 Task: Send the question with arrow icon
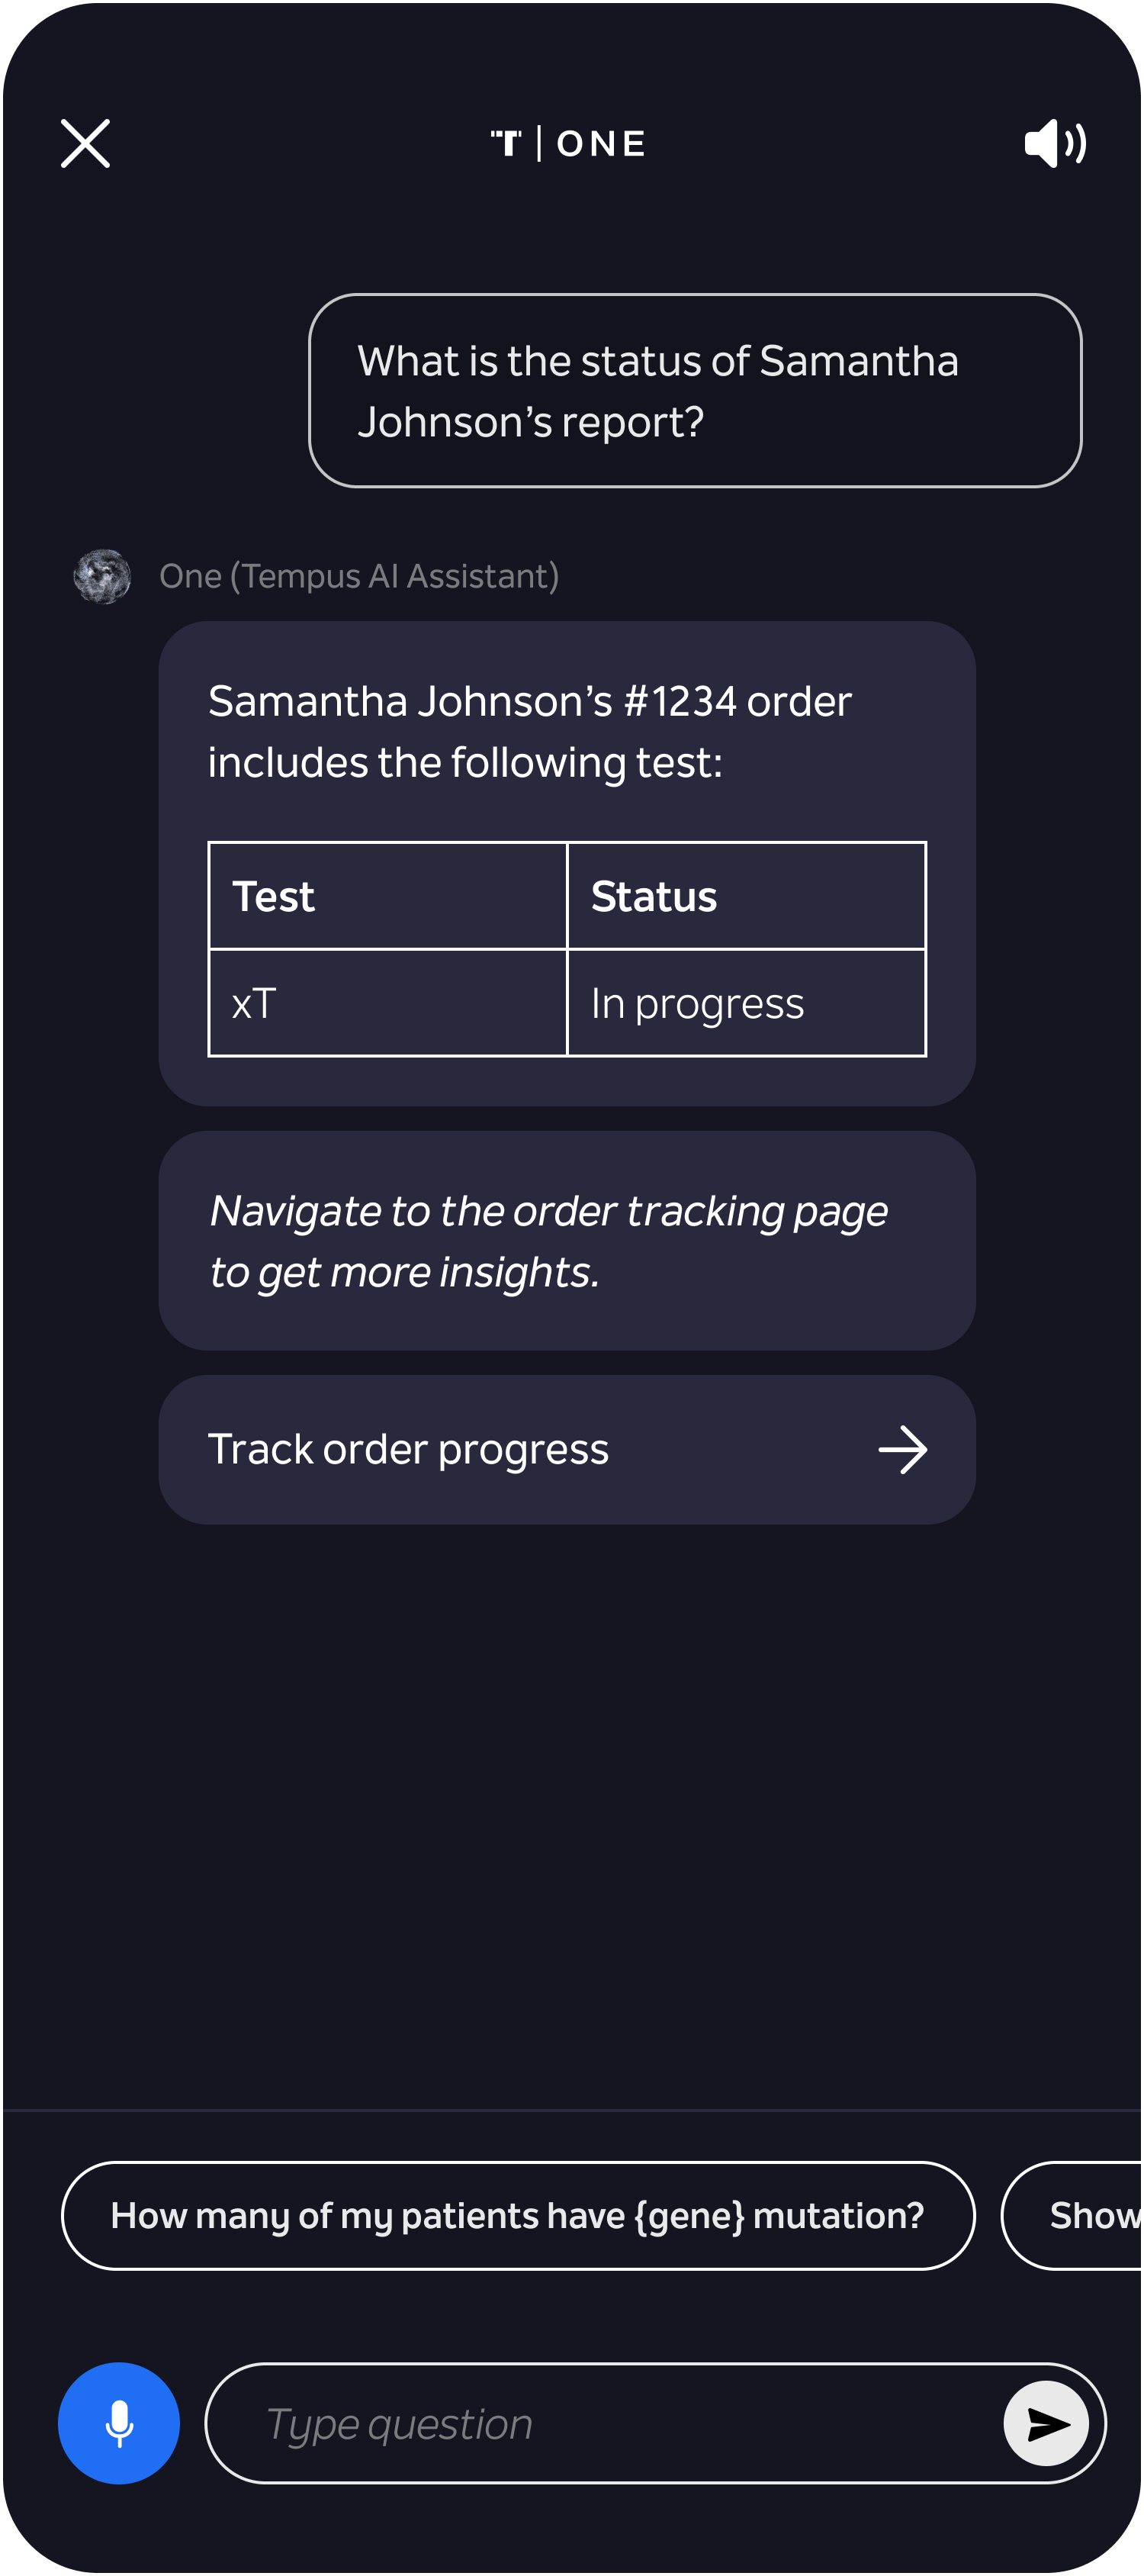click(x=1046, y=2423)
